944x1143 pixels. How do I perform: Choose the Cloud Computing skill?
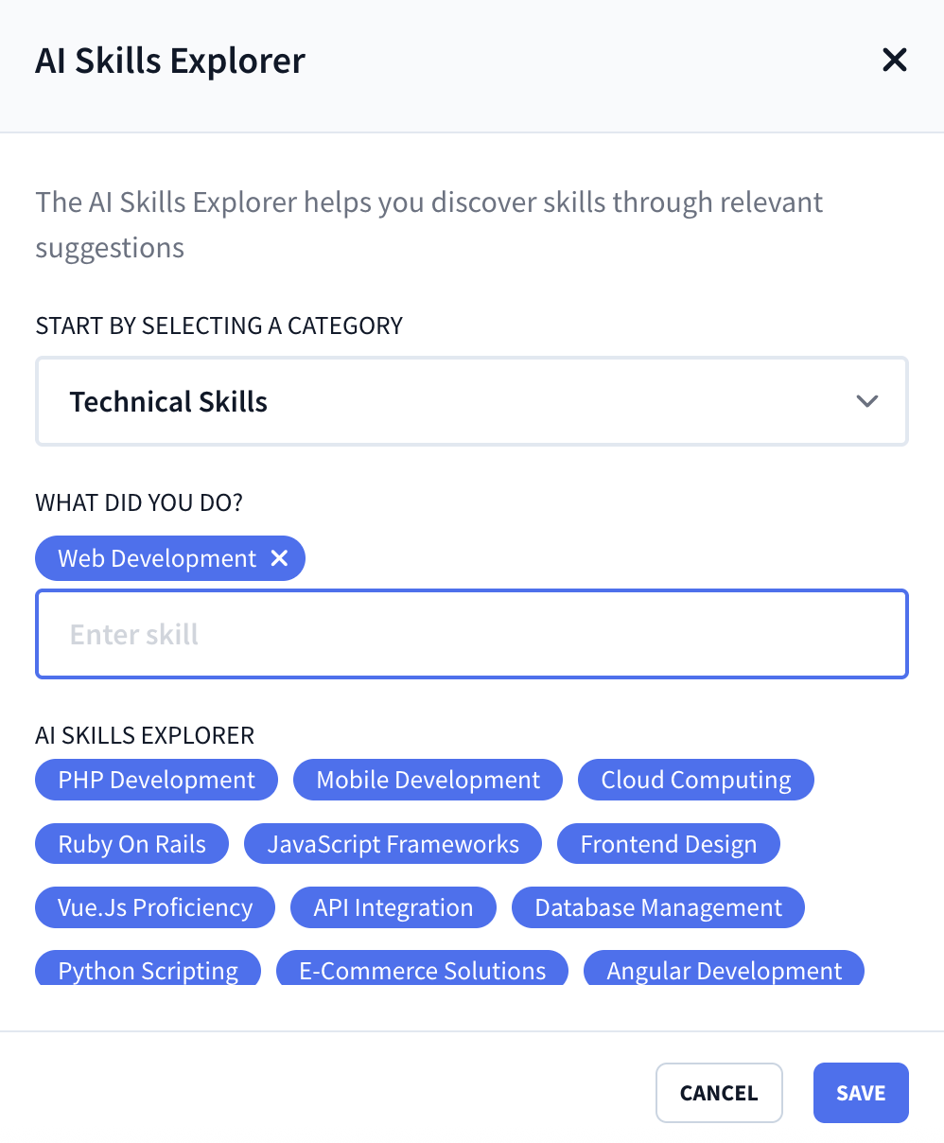tap(696, 780)
